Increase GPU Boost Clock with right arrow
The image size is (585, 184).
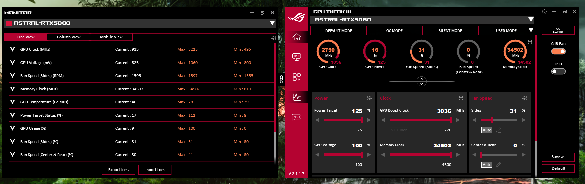point(458,120)
